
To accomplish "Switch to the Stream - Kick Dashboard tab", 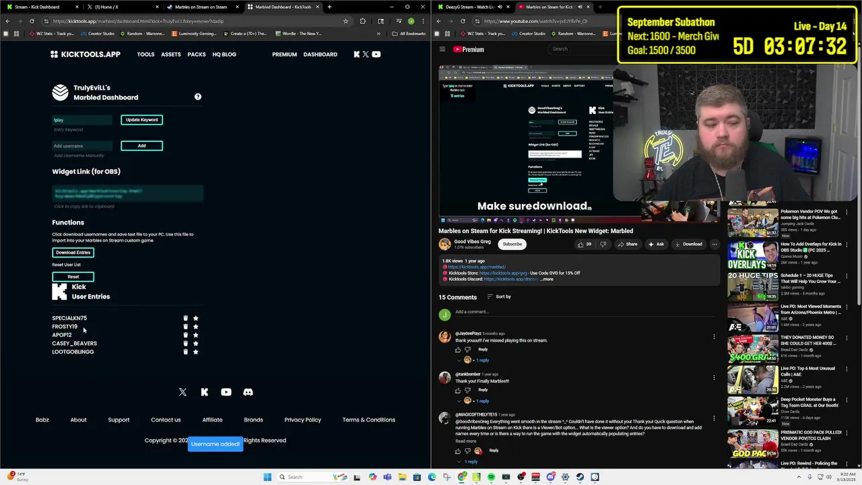I will point(40,7).
